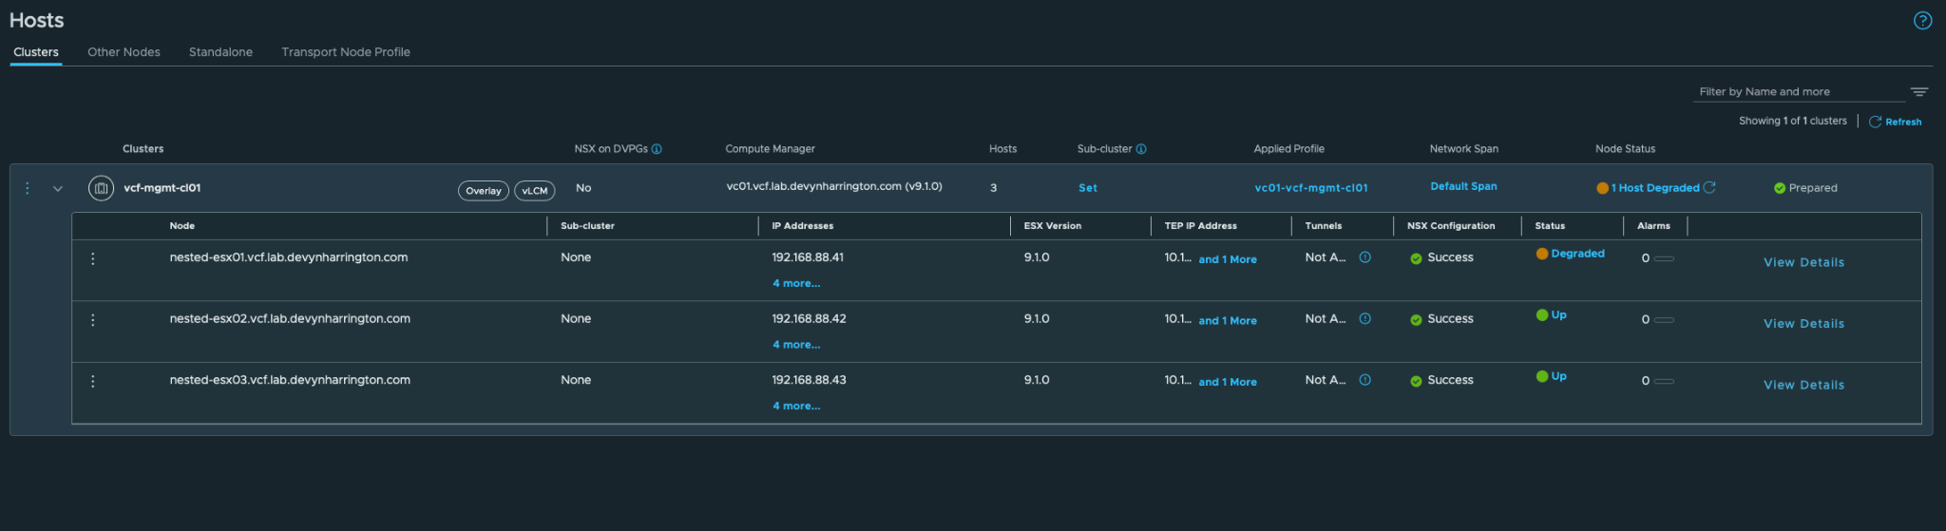Click the Overlay badge
This screenshot has width=1946, height=531.
(483, 191)
